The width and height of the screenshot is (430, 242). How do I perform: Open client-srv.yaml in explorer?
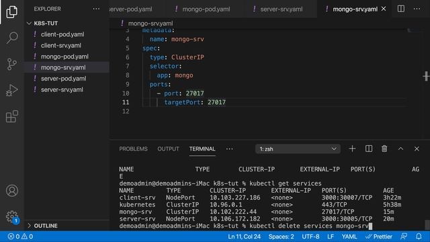click(x=67, y=45)
